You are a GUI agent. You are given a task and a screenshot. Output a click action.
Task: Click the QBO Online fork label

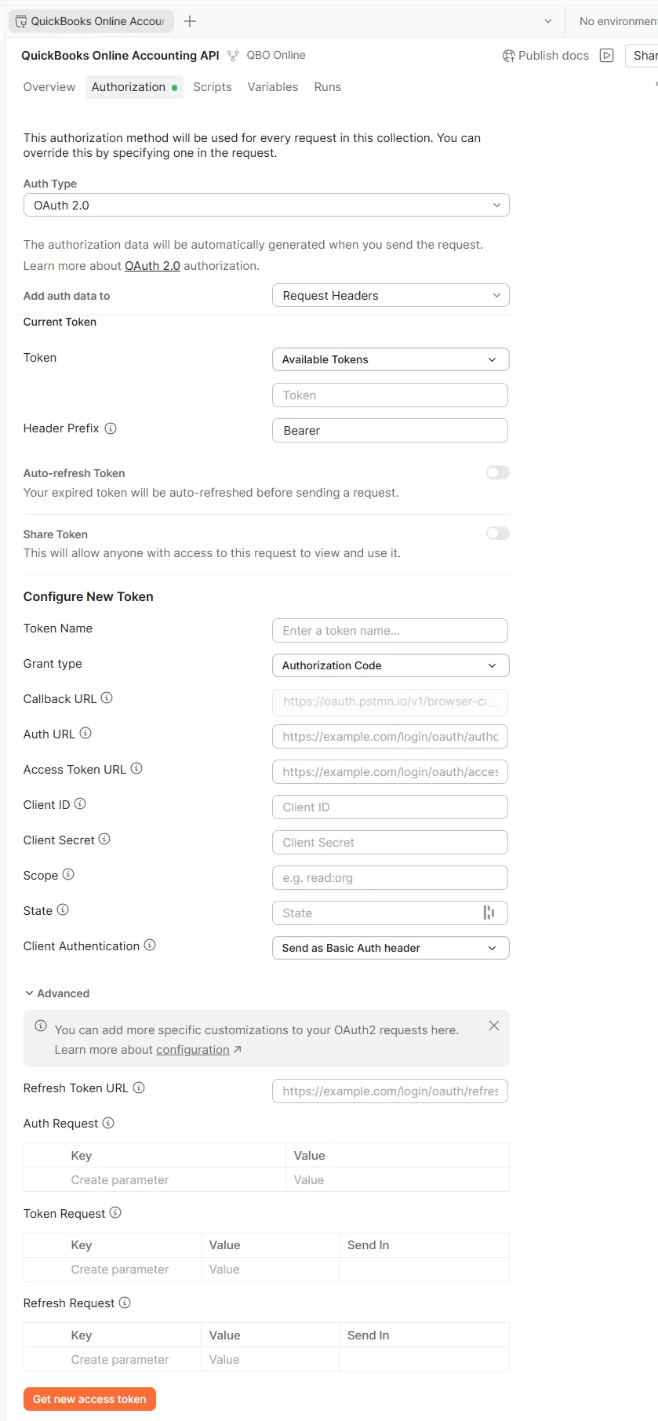click(276, 55)
